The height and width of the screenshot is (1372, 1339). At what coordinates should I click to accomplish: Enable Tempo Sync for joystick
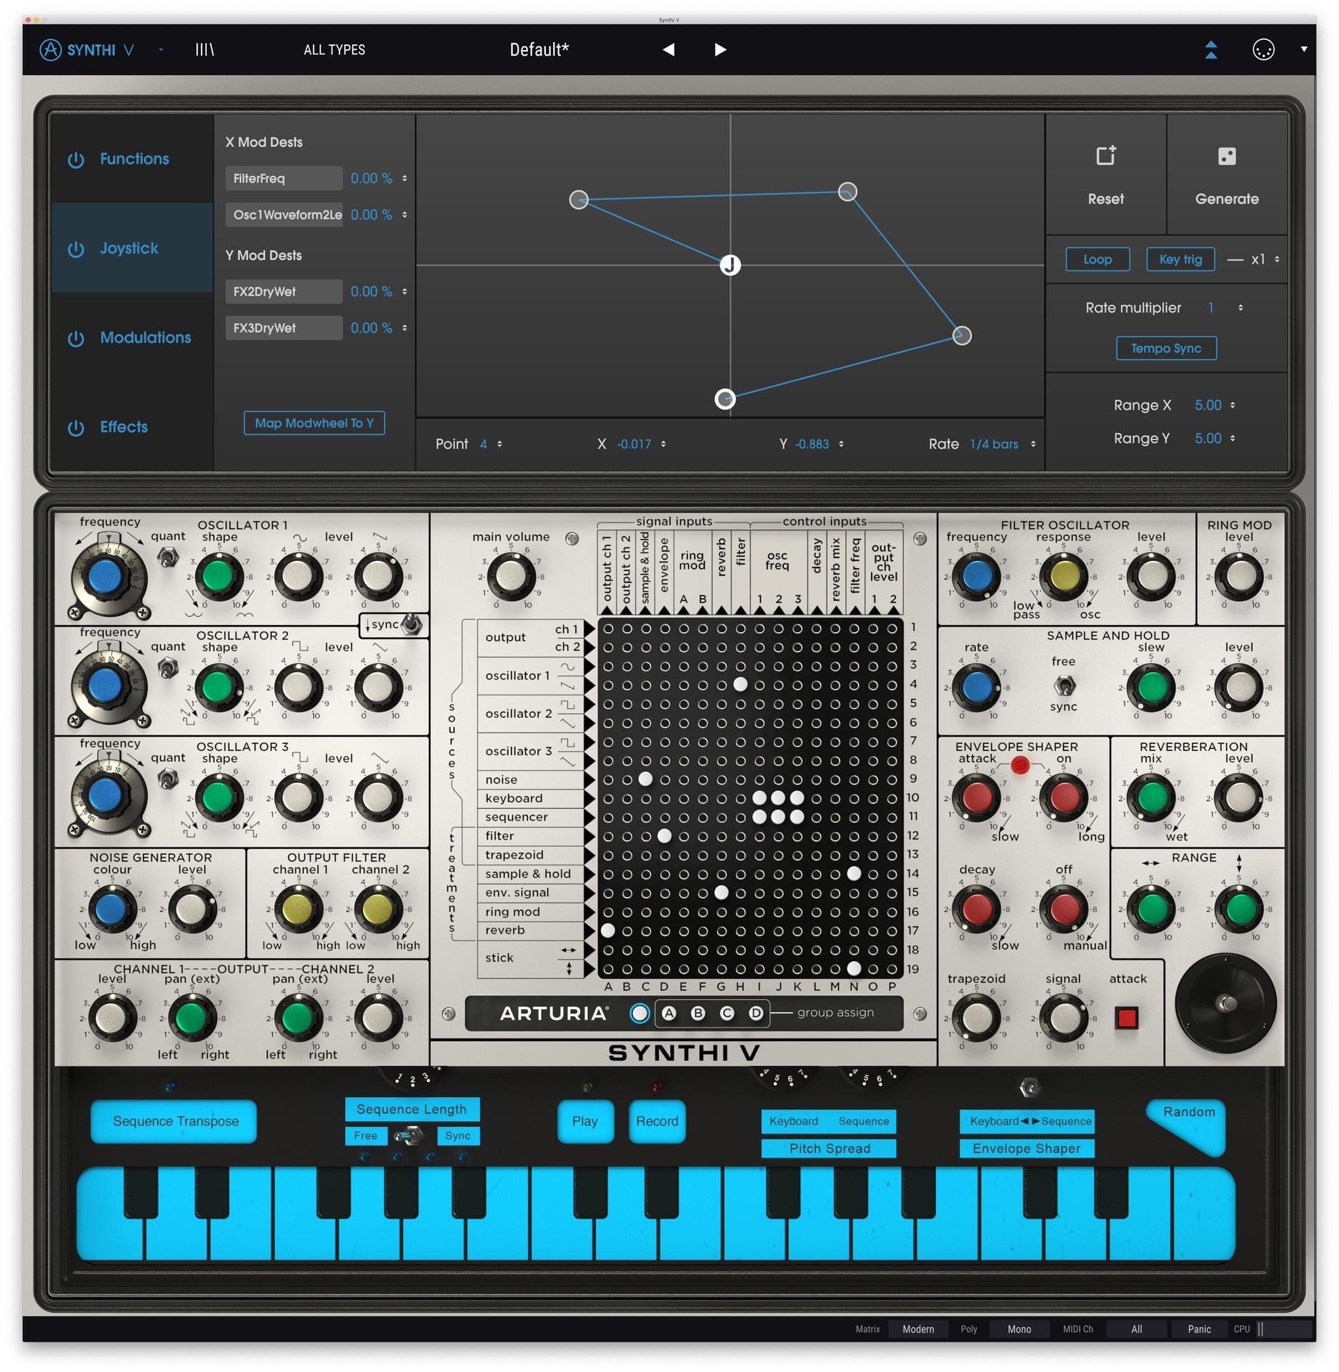click(1165, 348)
